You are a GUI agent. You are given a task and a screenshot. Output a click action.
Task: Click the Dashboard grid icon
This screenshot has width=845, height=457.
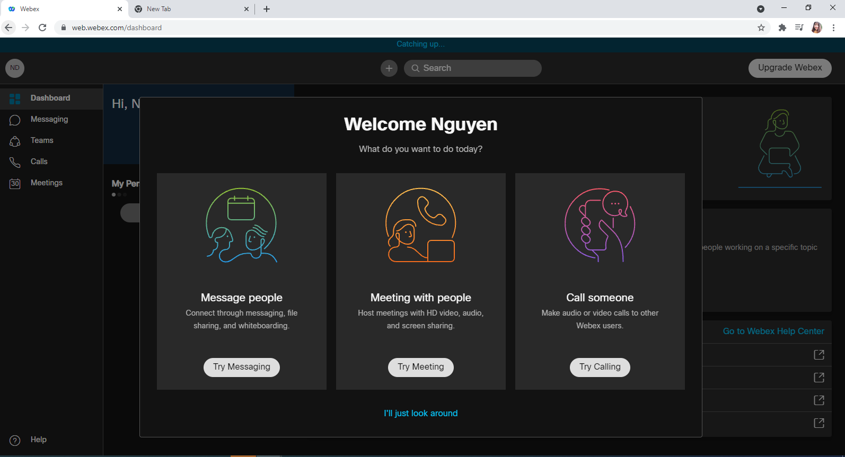pos(15,98)
